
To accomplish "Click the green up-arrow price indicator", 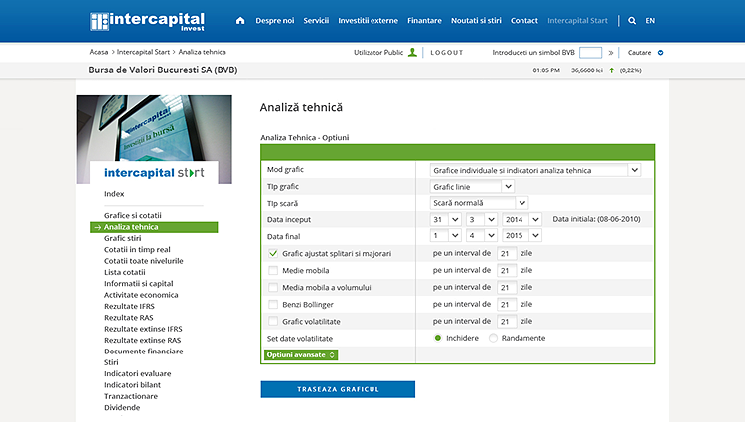I will click(611, 70).
